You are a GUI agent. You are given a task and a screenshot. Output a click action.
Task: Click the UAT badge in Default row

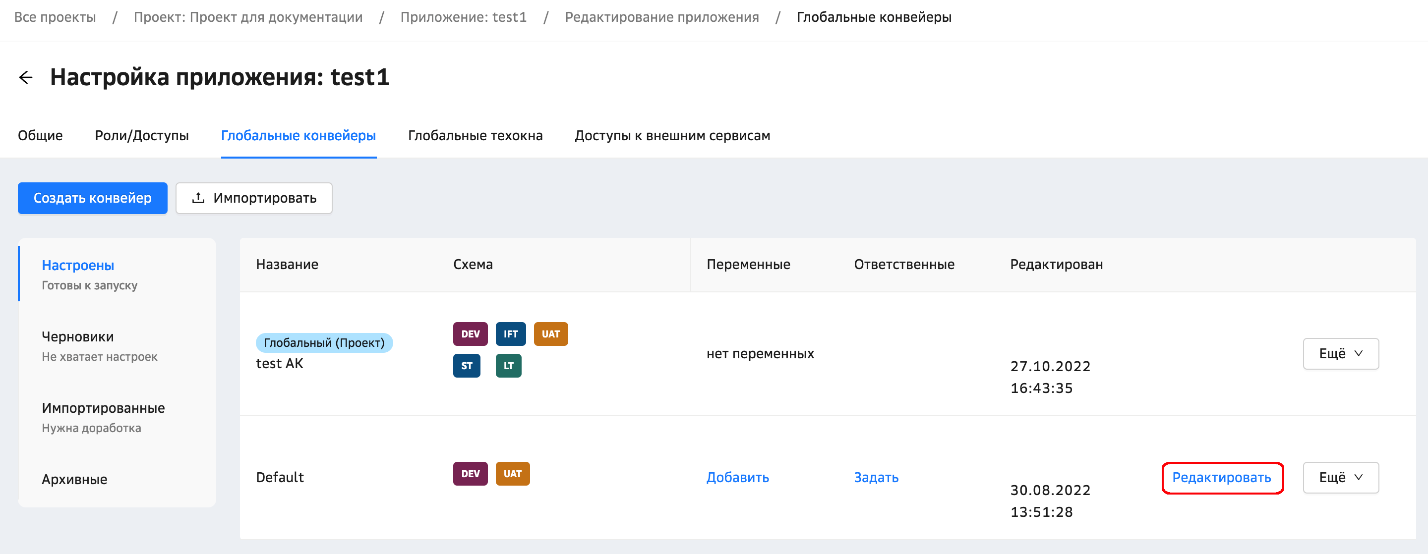pyautogui.click(x=512, y=474)
